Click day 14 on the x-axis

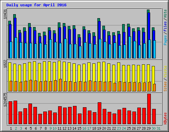point(74,128)
